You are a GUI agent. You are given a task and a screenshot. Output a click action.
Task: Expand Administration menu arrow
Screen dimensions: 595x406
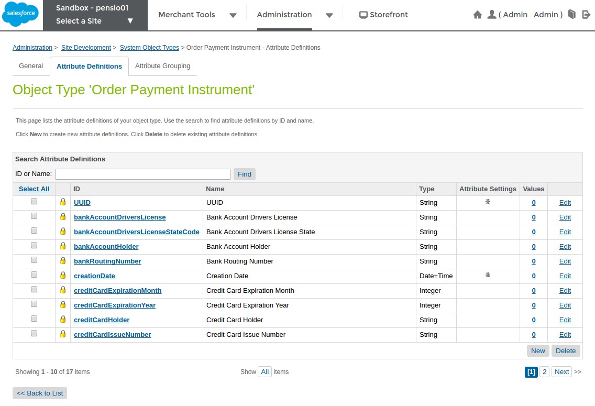coord(329,16)
